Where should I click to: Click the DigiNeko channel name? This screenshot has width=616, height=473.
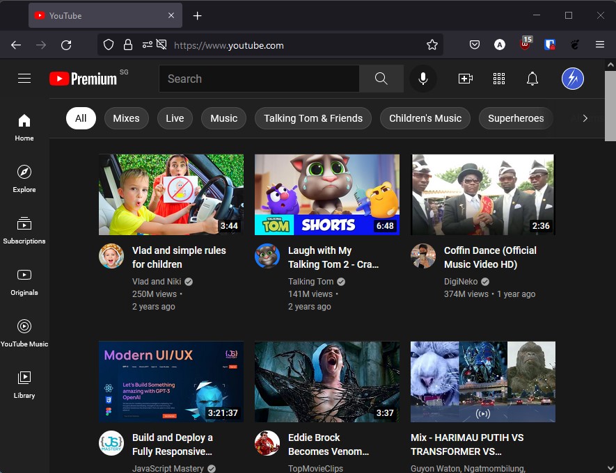click(x=461, y=282)
